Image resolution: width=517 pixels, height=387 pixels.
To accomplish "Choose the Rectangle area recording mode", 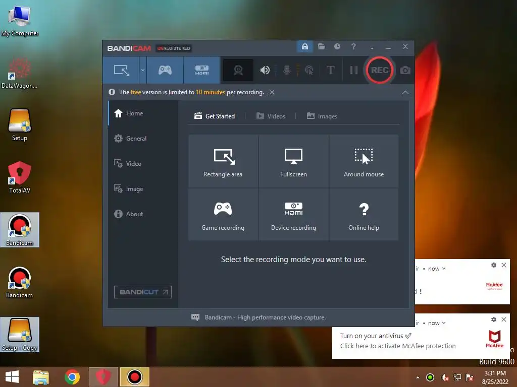I will coord(223,161).
